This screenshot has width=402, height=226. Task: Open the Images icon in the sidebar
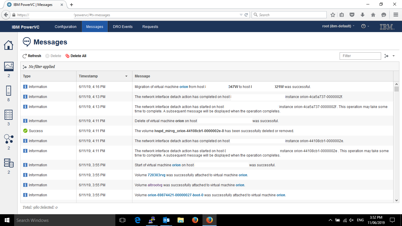tap(9, 67)
